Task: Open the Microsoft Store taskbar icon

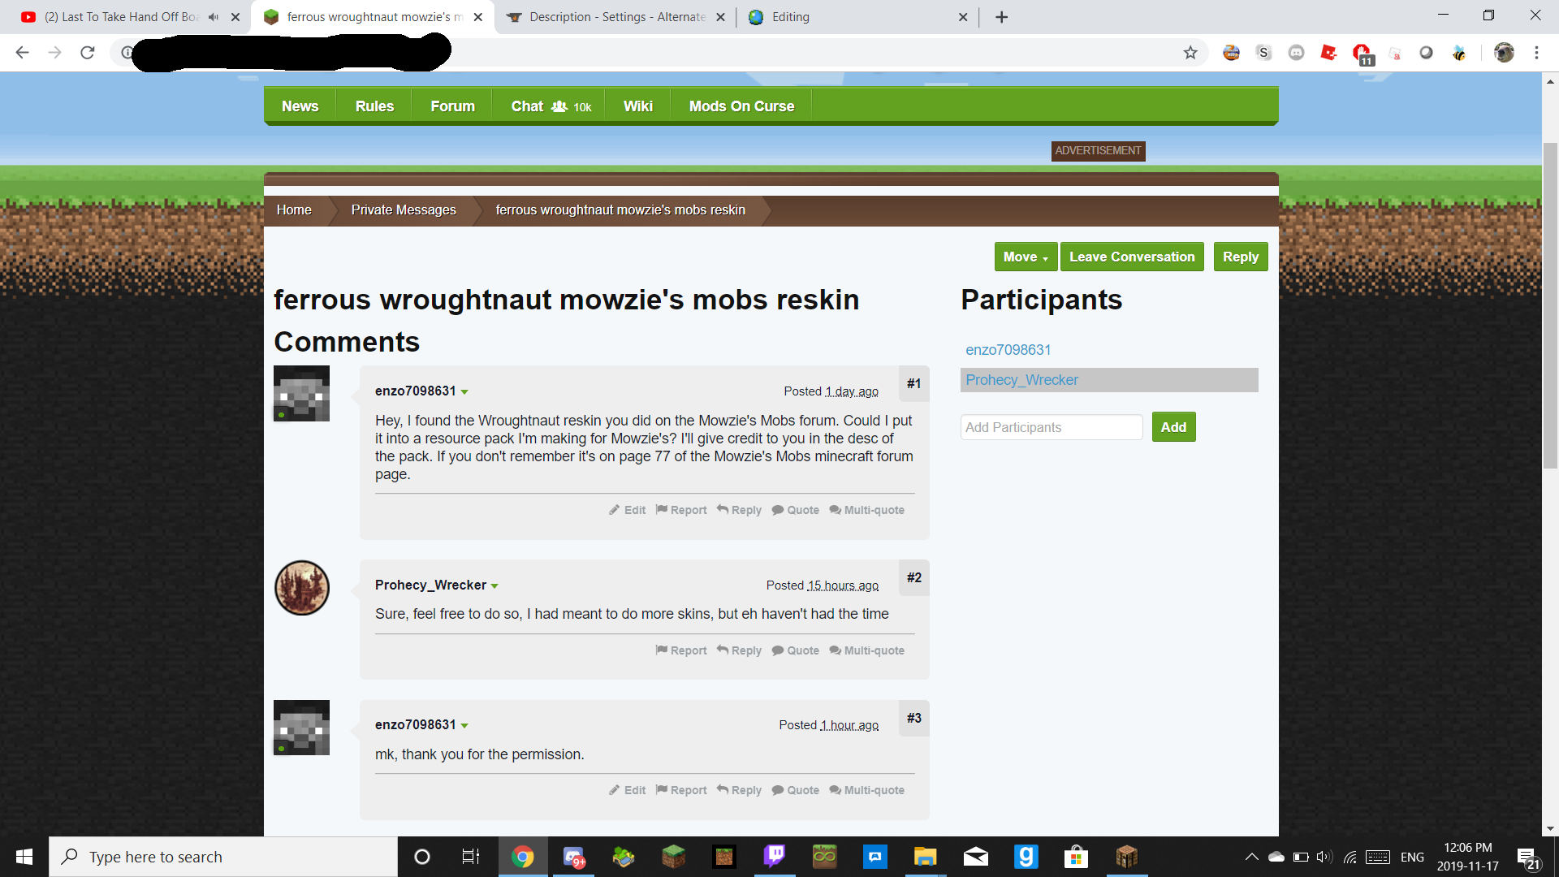Action: 1076,856
